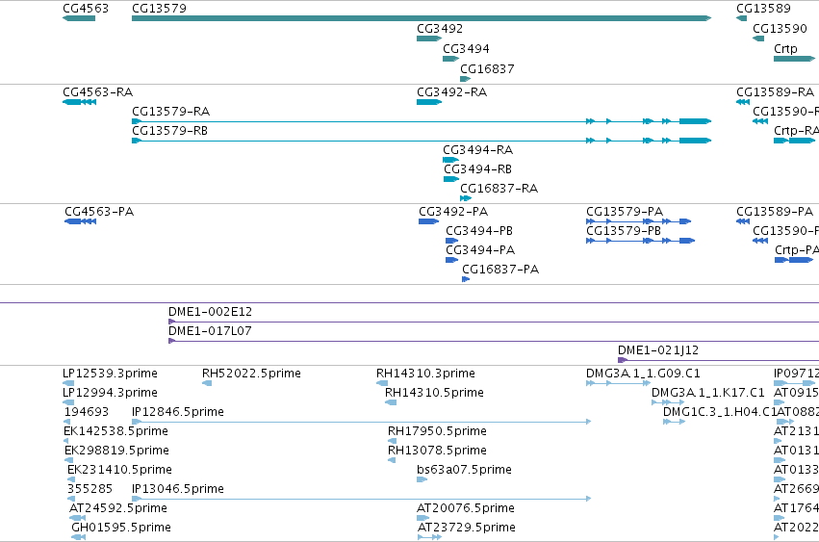This screenshot has height=542, width=819.
Task: Select the IP12846.5prime EST
Action: (x=362, y=423)
